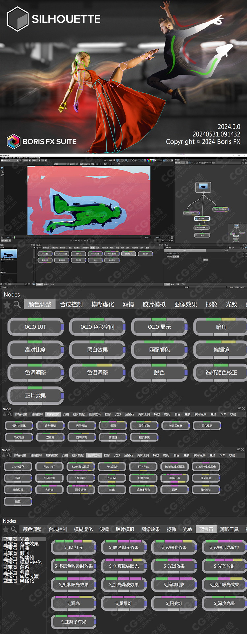Add the 线性渐变 node
Image resolution: width=247 pixels, height=634 pixels.
click(x=206, y=490)
